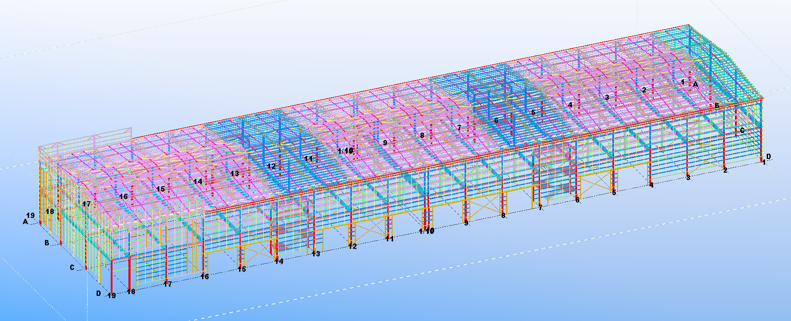This screenshot has height=321, width=791.
Task: Click roof grid label 6 over blue bay
Action: point(496,120)
